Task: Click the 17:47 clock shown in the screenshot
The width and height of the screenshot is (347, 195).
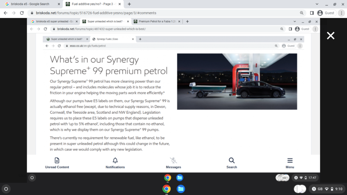Action: pyautogui.click(x=312, y=178)
